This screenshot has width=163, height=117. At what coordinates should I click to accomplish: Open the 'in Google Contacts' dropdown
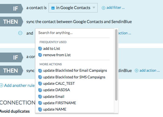(x=73, y=8)
